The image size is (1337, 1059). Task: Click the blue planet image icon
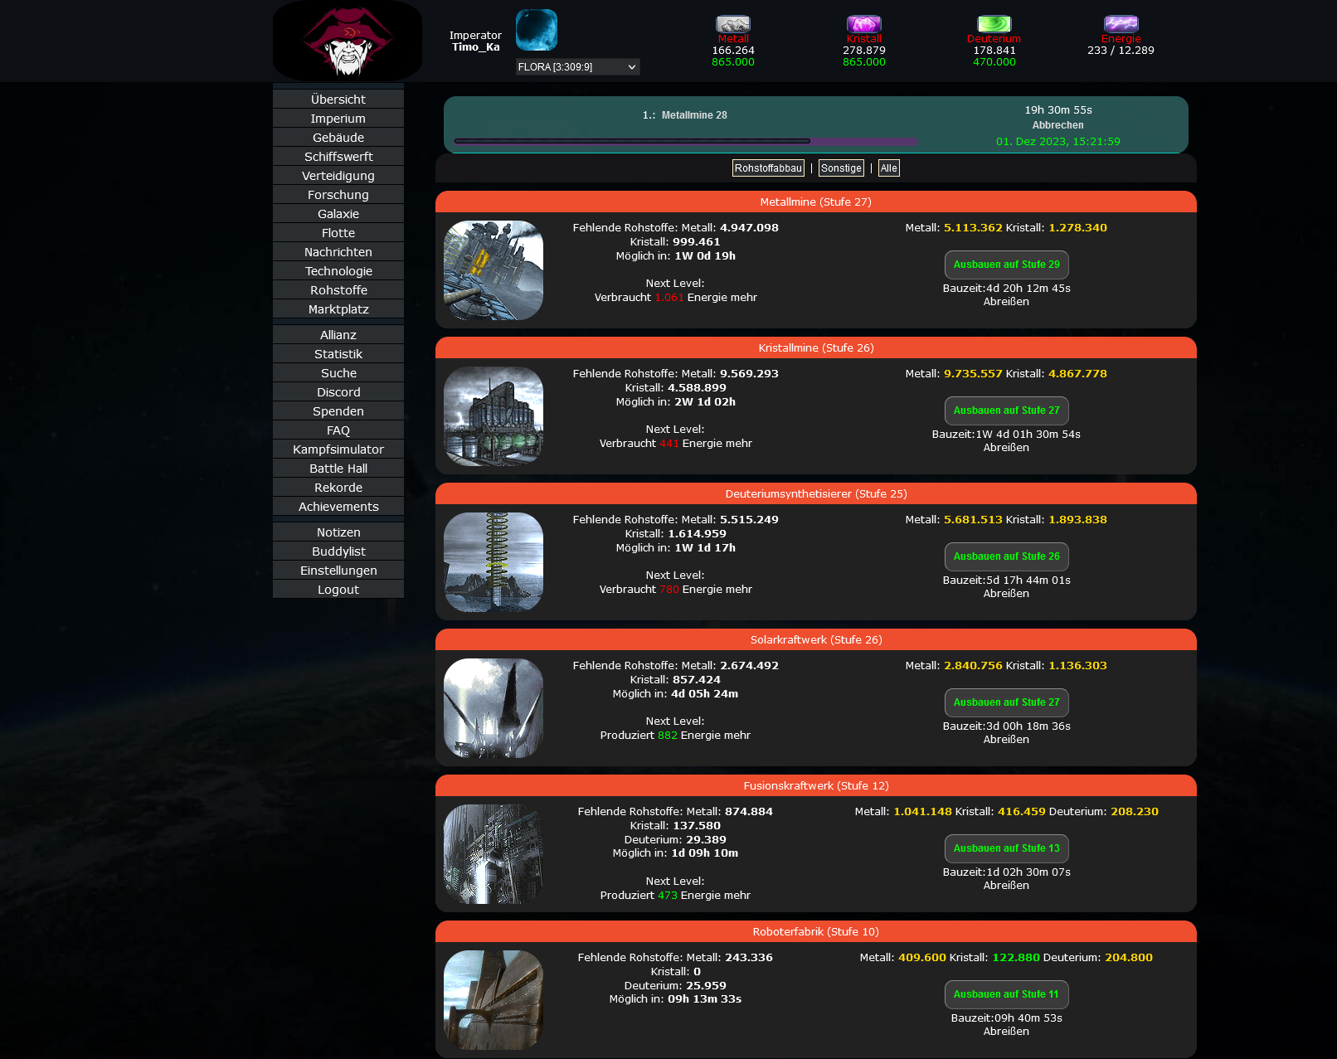pos(537,31)
